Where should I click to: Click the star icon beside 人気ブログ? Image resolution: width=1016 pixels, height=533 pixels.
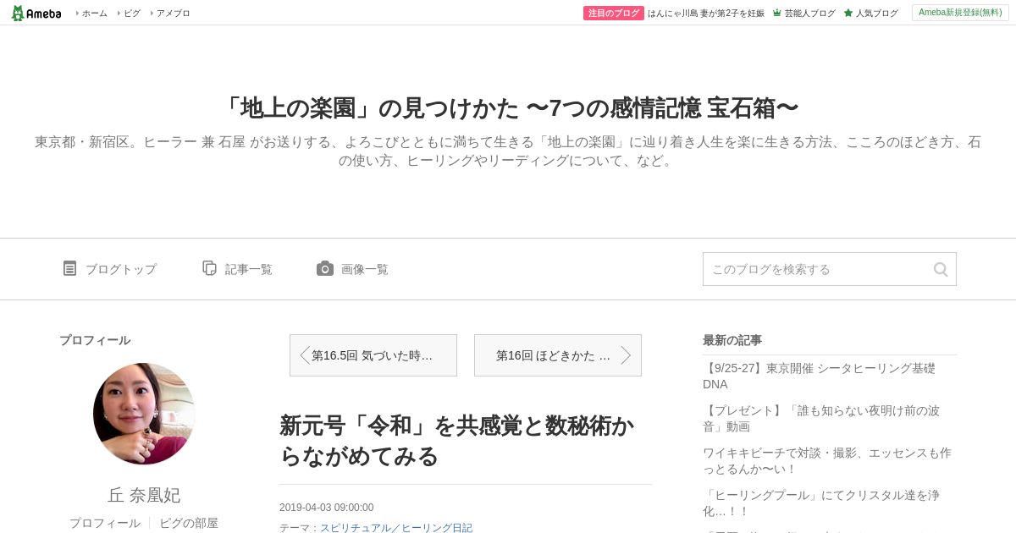(x=848, y=13)
